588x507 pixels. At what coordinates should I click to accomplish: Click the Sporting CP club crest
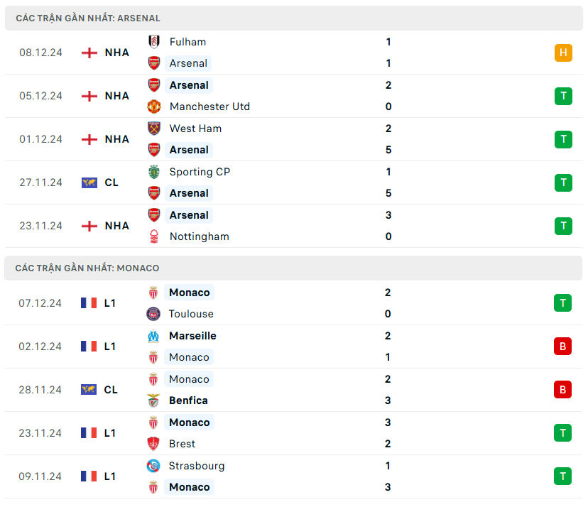(x=154, y=172)
